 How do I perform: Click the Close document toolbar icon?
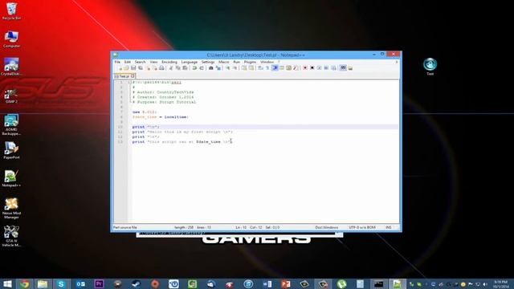pos(148,68)
